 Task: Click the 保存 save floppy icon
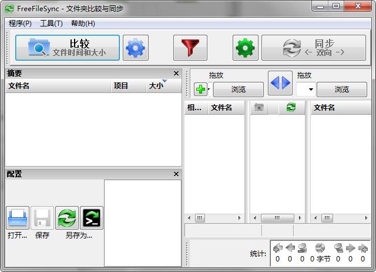point(42,218)
